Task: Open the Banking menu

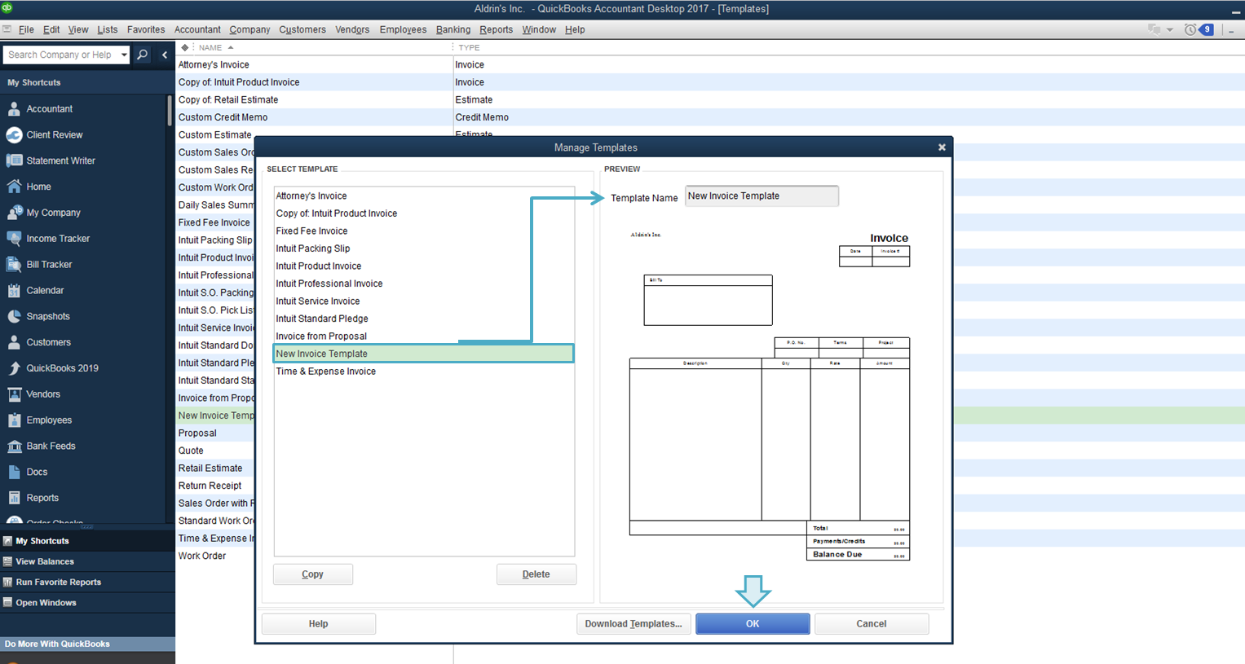Action: pyautogui.click(x=453, y=29)
